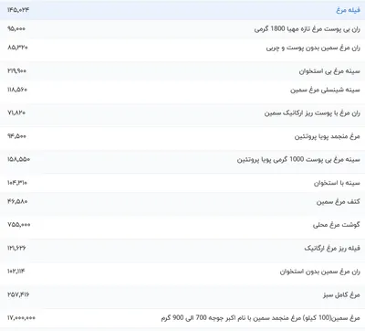The height and width of the screenshot is (331, 365).
Task: Select the product گوشت مرغ محلی
Action: pos(337,225)
